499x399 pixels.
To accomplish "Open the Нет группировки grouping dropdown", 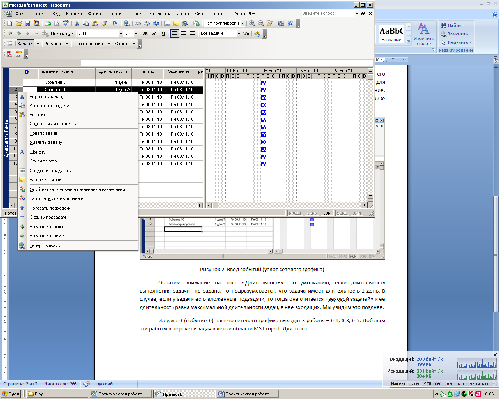I will point(242,23).
